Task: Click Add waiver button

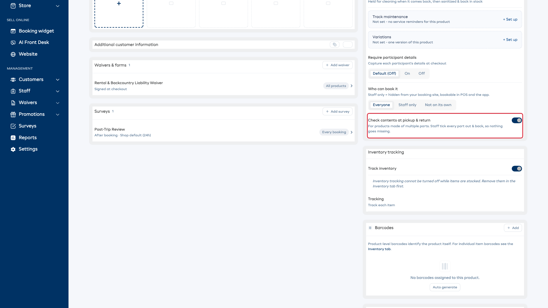Action: tap(337, 65)
